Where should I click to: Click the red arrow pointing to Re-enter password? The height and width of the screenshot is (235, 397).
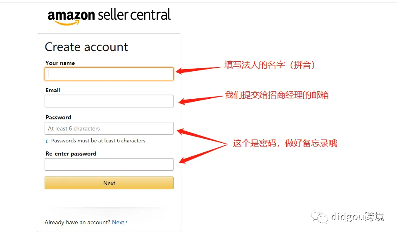pos(202,154)
